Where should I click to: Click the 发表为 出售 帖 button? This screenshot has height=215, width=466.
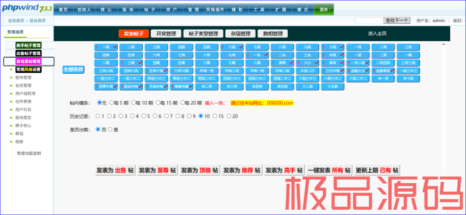pos(115,170)
